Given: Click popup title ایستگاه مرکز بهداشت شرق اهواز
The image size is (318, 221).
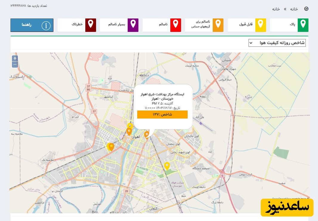Looking at the screenshot, I should [x=163, y=94].
